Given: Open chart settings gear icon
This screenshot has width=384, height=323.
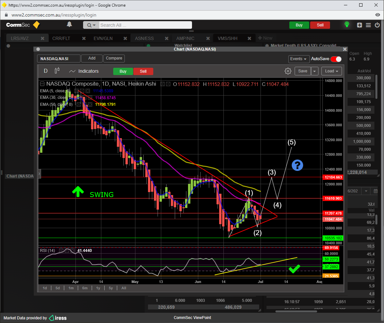Looking at the screenshot, I should tap(288, 71).
